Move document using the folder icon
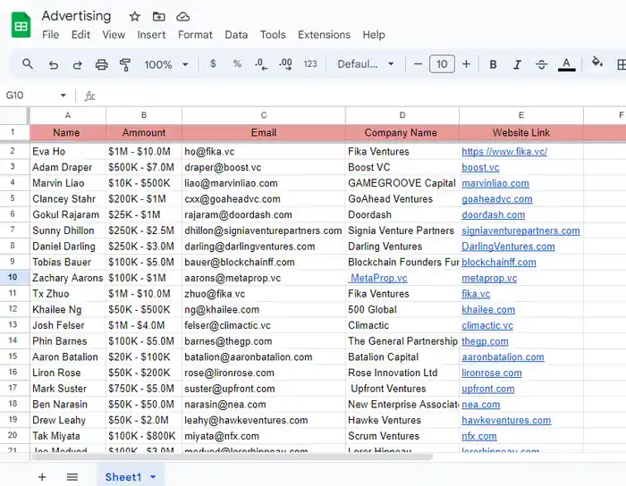626x486 pixels. (x=159, y=17)
